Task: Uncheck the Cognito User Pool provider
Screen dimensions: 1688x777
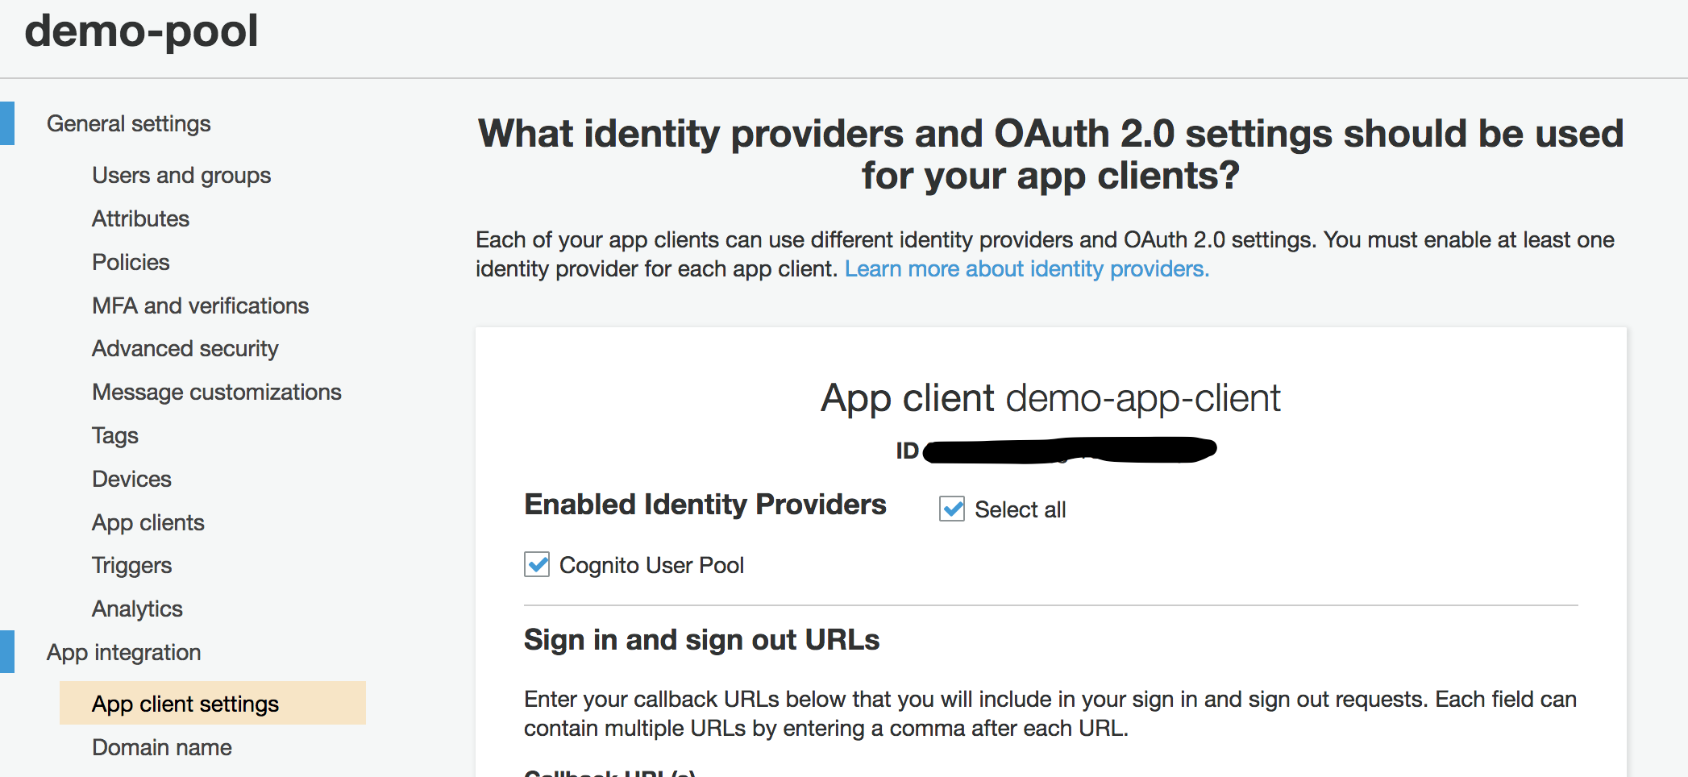Action: coord(537,564)
